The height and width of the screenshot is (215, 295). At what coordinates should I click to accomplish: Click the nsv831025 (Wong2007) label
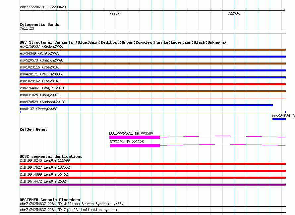tap(40, 95)
